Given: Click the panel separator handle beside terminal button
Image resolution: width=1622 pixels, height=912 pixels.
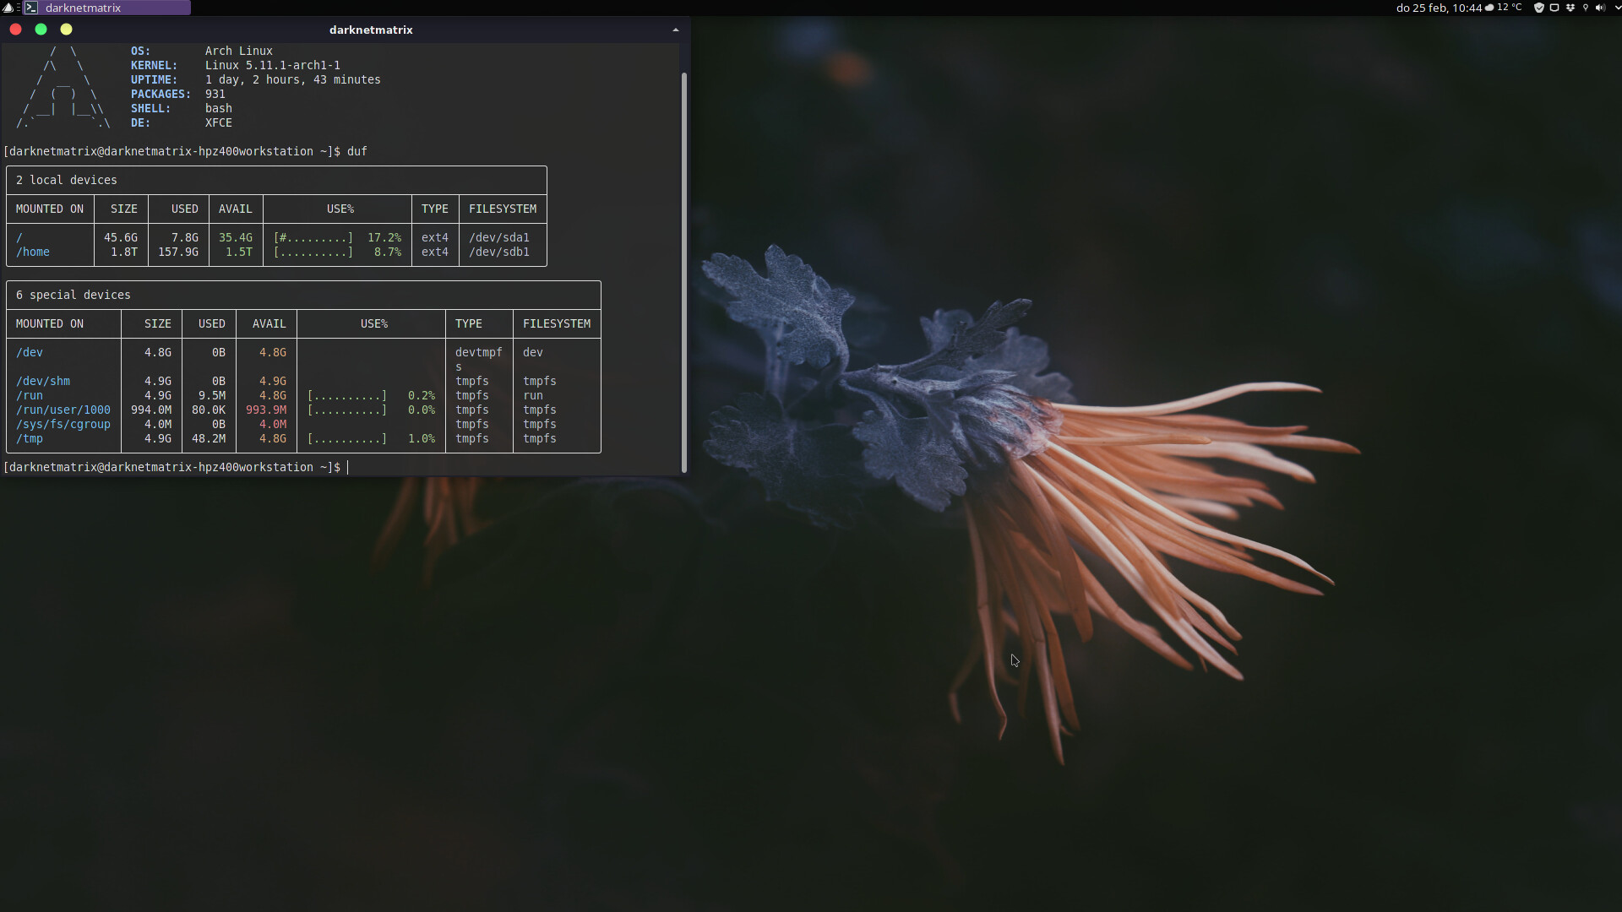Looking at the screenshot, I should [x=18, y=8].
